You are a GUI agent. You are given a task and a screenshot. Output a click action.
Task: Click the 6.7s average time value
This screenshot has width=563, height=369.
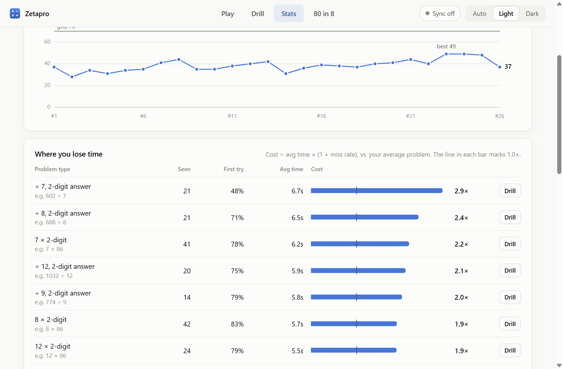[x=297, y=191]
